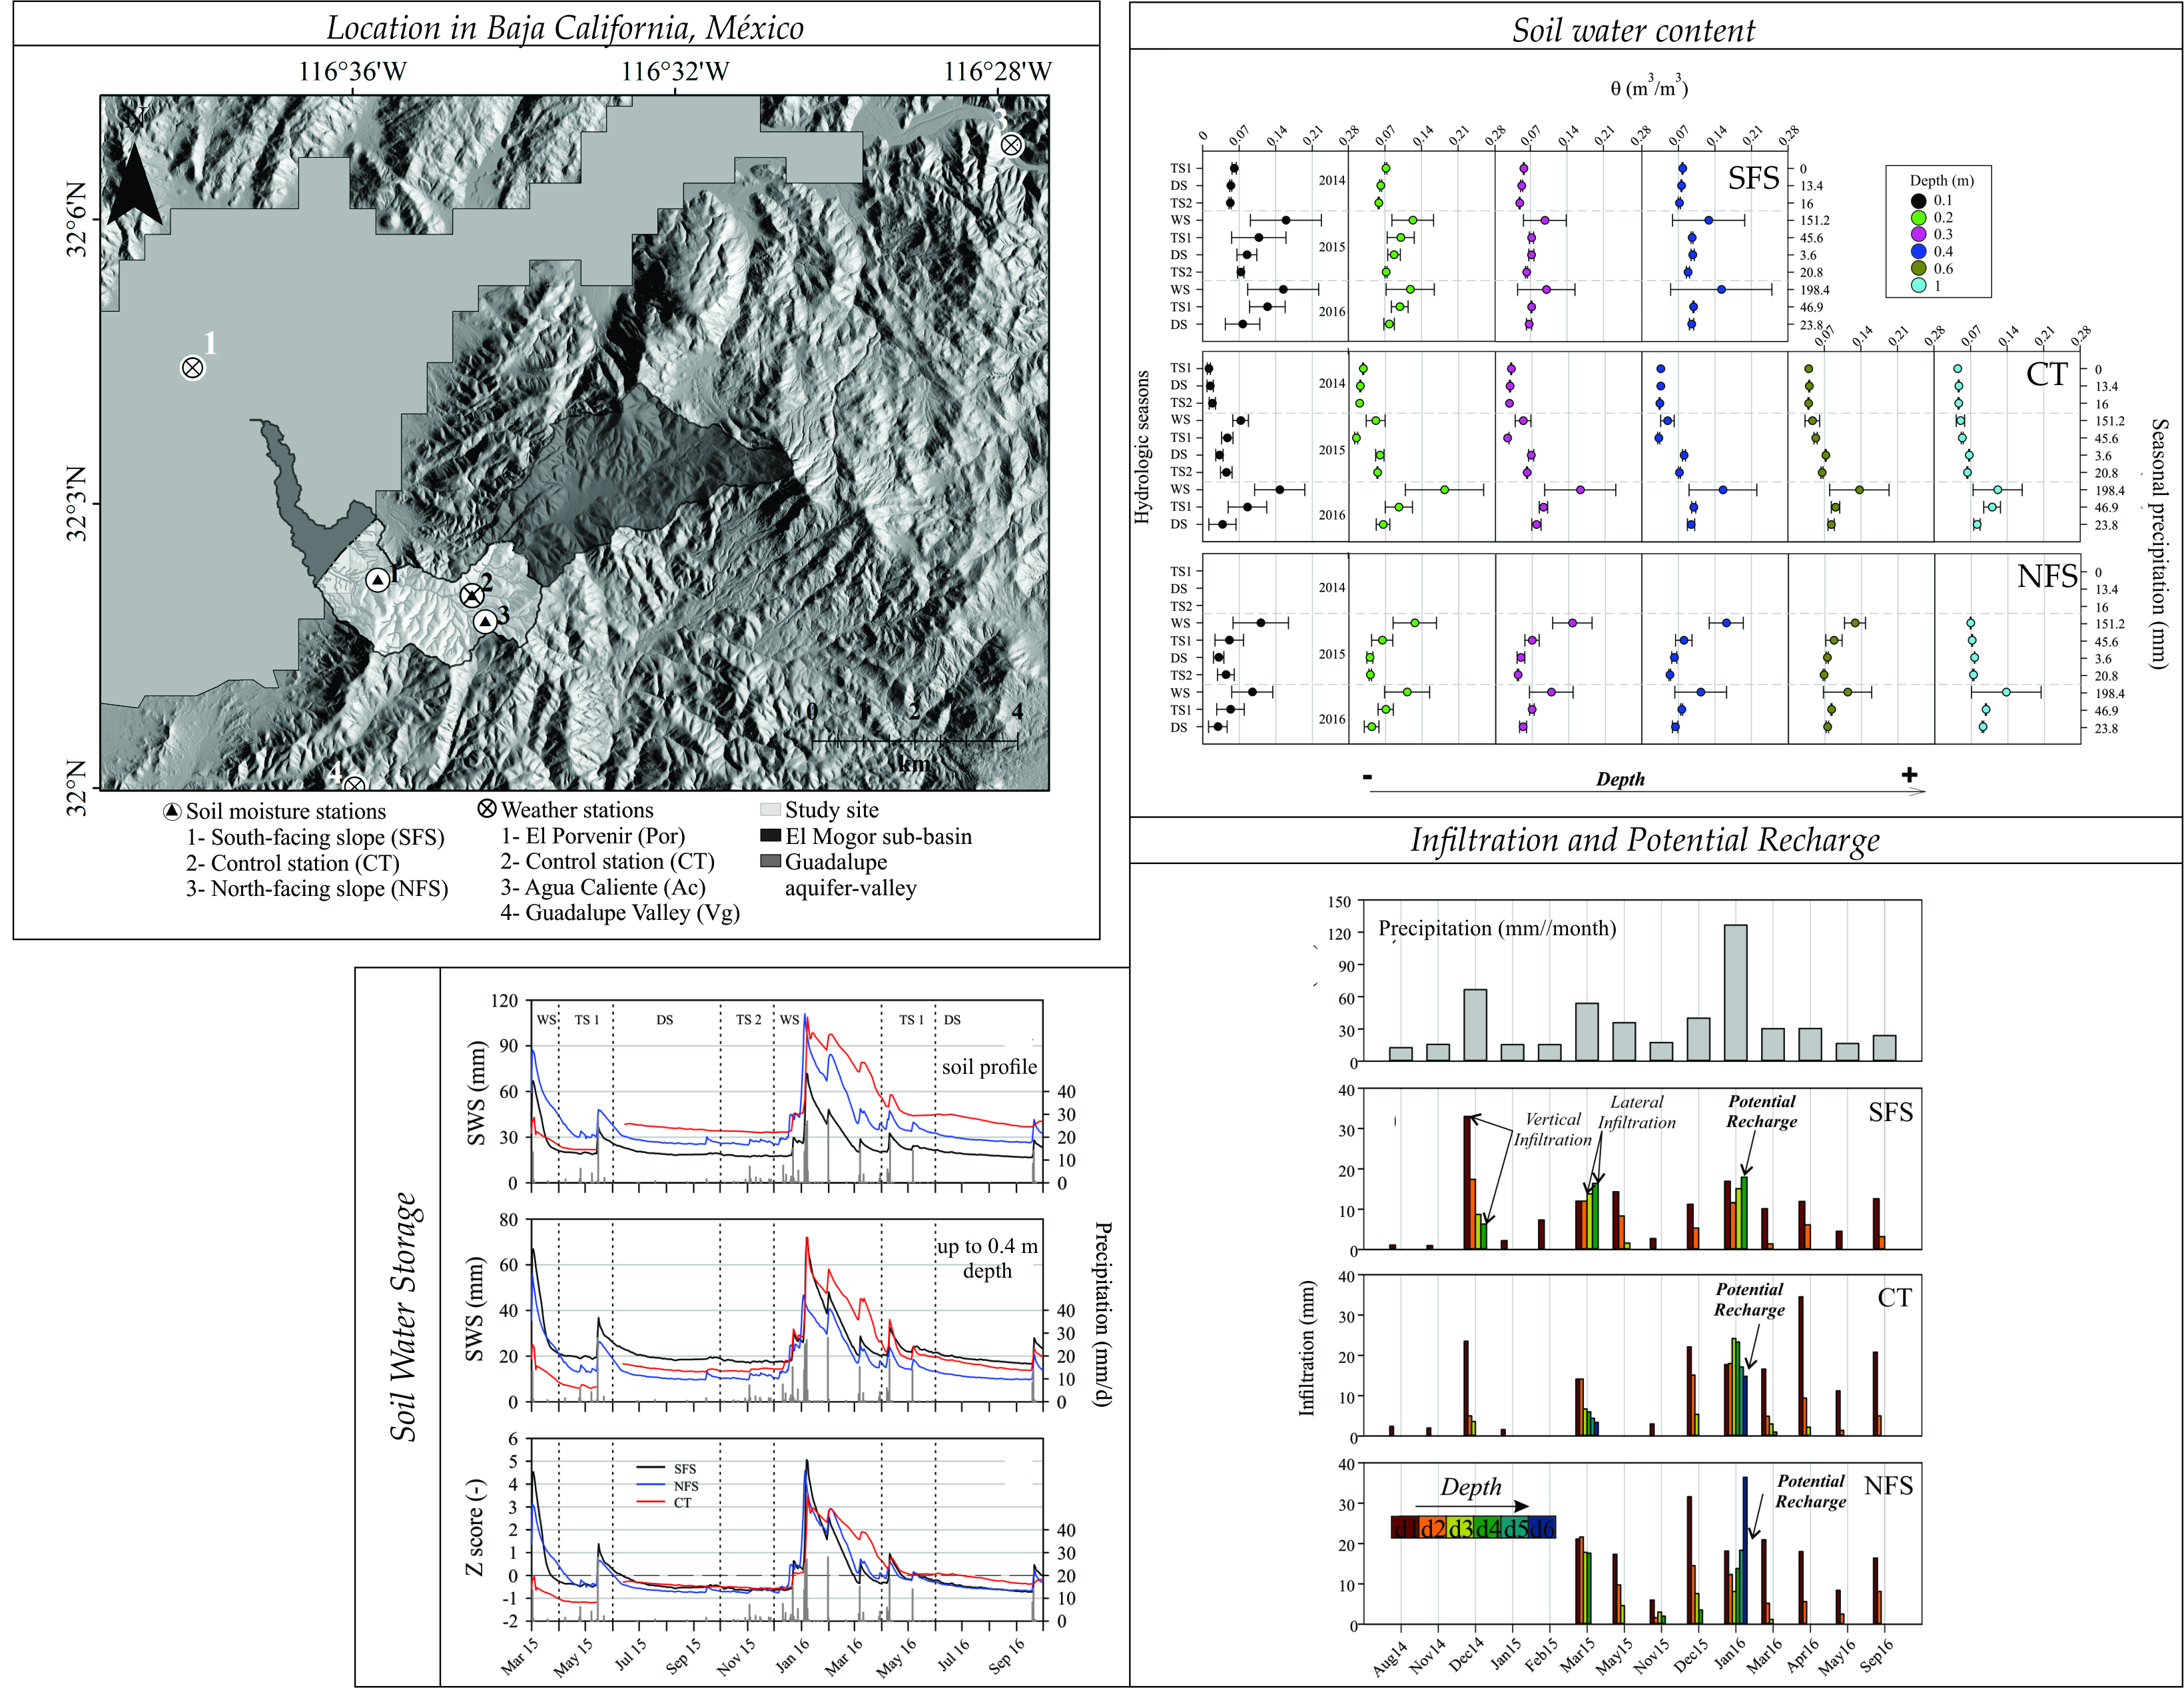Click the tallest Jan16 precipitation bar
Screen dimensions: 2184x1688
click(1735, 992)
